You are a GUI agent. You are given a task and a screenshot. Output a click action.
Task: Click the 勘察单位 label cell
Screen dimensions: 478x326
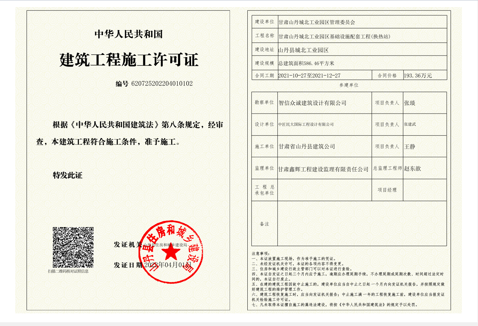pyautogui.click(x=264, y=102)
